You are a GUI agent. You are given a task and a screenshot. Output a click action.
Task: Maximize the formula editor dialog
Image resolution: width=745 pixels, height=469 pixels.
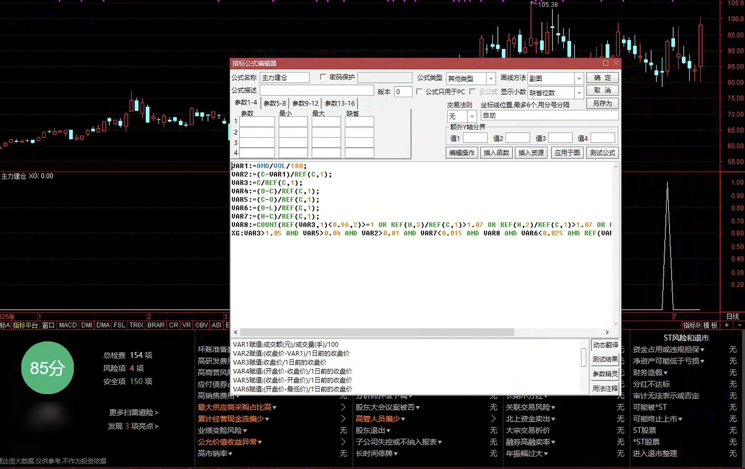tap(605, 63)
